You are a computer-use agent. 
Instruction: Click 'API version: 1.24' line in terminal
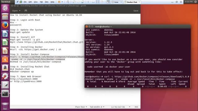pyautogui.click(x=98, y=44)
